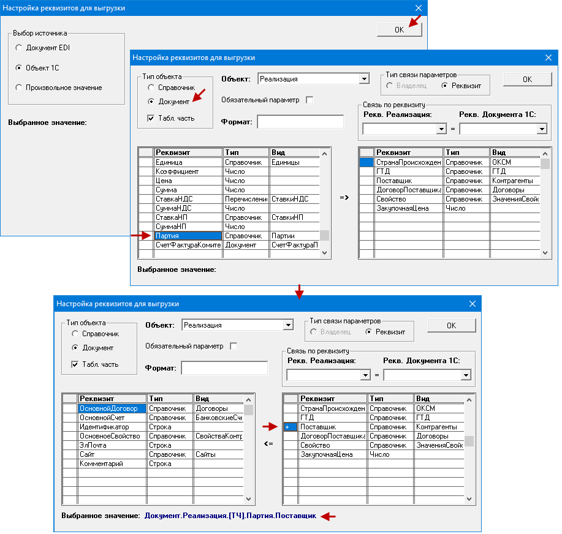
Task: Click the "Формат" field in the middle window
Action: (300, 122)
